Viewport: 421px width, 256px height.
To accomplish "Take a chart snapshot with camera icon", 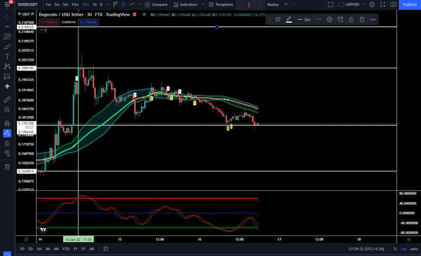I will coord(393,5).
